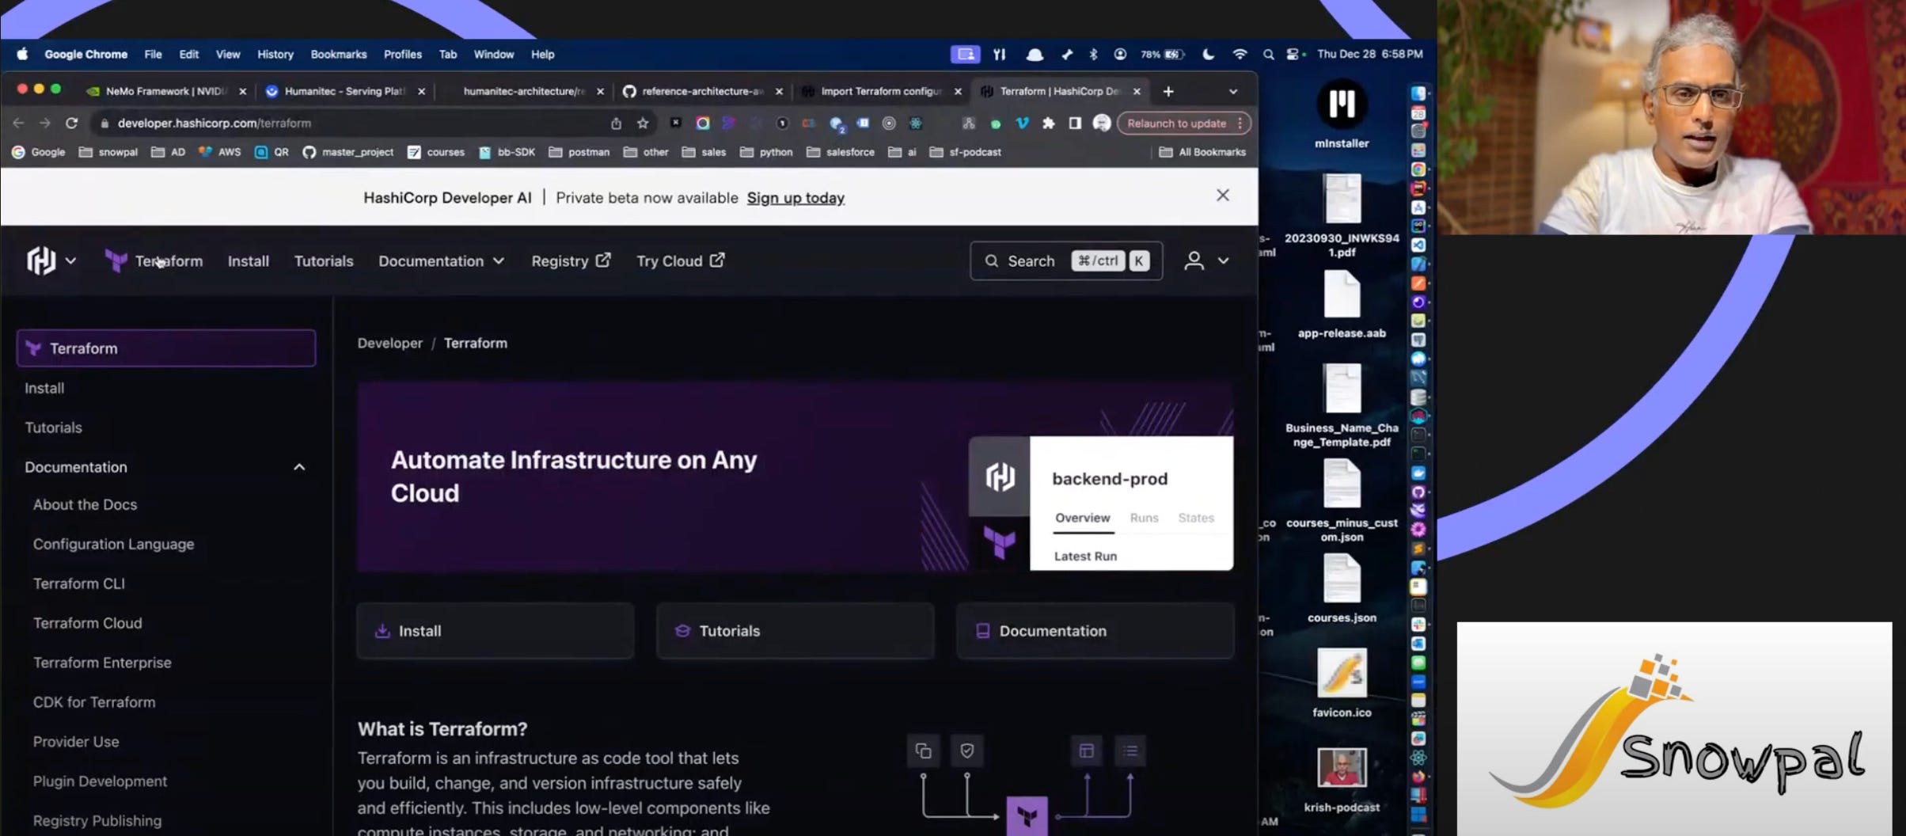
Task: Open Provider Use in the sidebar
Action: 75,742
